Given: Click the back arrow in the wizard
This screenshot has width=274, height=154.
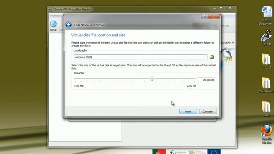Looking at the screenshot, I should click(x=68, y=25).
